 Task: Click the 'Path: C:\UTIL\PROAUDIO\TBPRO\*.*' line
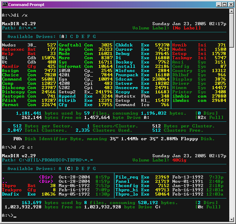(x=48, y=160)
